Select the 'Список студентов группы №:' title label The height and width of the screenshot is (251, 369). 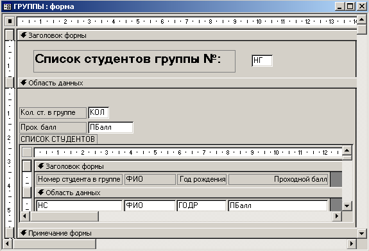134,61
